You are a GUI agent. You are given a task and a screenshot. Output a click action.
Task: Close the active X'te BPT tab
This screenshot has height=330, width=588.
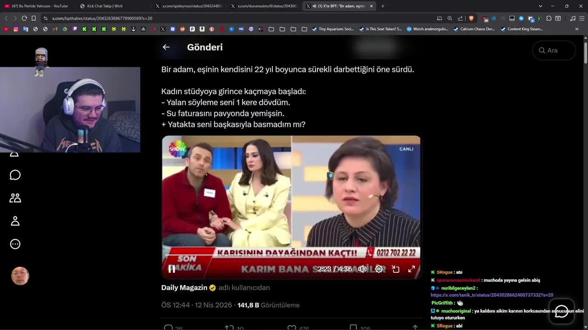tap(371, 6)
